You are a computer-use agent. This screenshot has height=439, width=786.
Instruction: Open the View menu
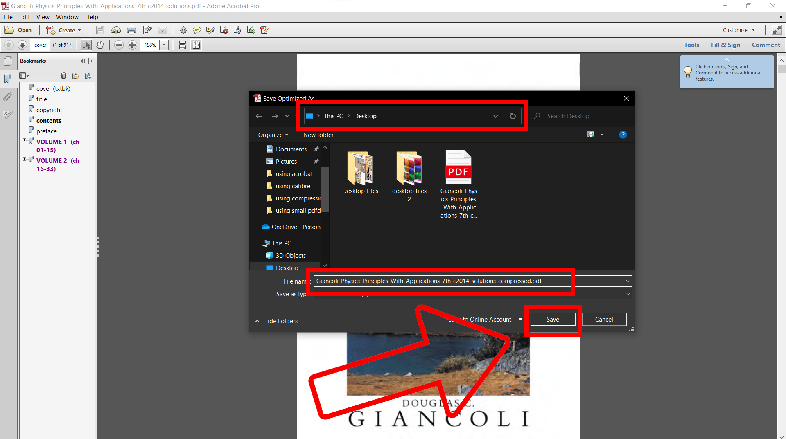point(43,17)
